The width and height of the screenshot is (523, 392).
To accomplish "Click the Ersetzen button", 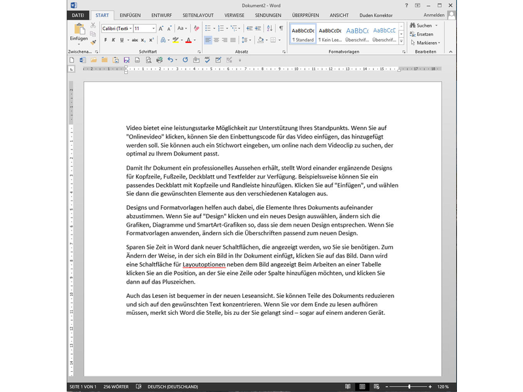I will point(422,34).
